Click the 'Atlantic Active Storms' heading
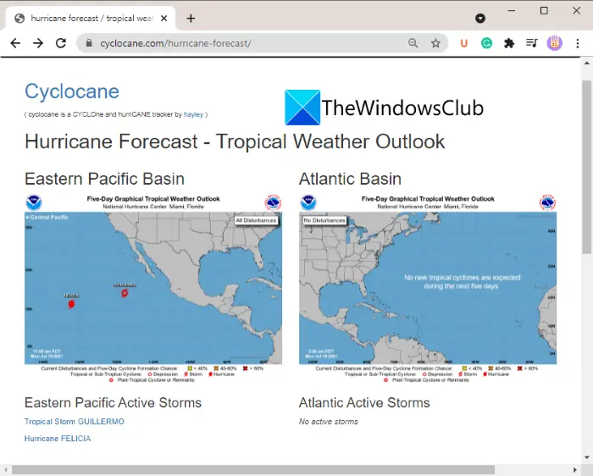 (x=364, y=403)
